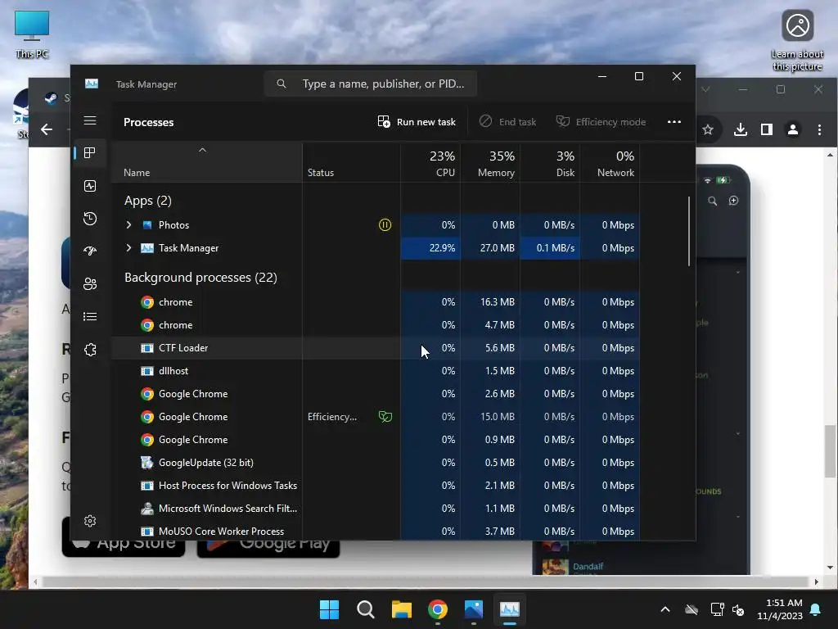Image resolution: width=838 pixels, height=629 pixels.
Task: Click the Chrome page vertical scrollbar thumb
Action: tap(830, 451)
